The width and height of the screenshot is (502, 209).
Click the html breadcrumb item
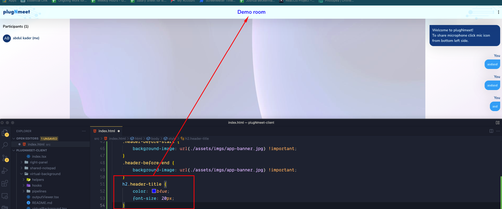[x=136, y=138]
